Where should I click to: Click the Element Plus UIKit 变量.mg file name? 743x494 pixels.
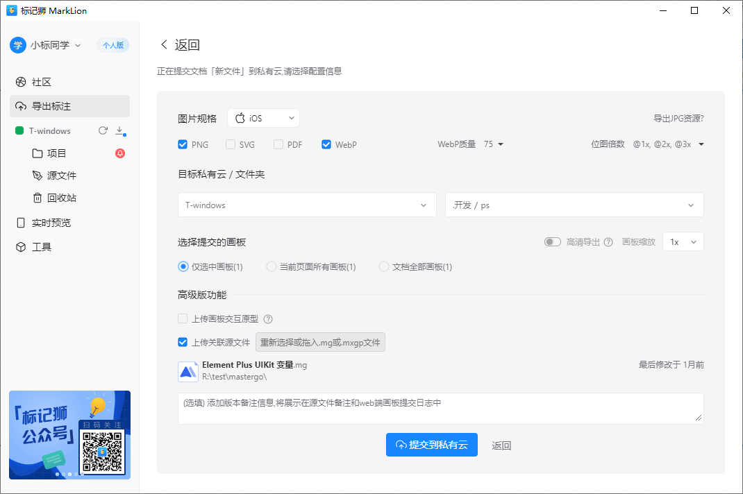pos(254,365)
